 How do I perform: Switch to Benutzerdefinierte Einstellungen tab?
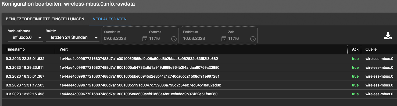pos(45,19)
